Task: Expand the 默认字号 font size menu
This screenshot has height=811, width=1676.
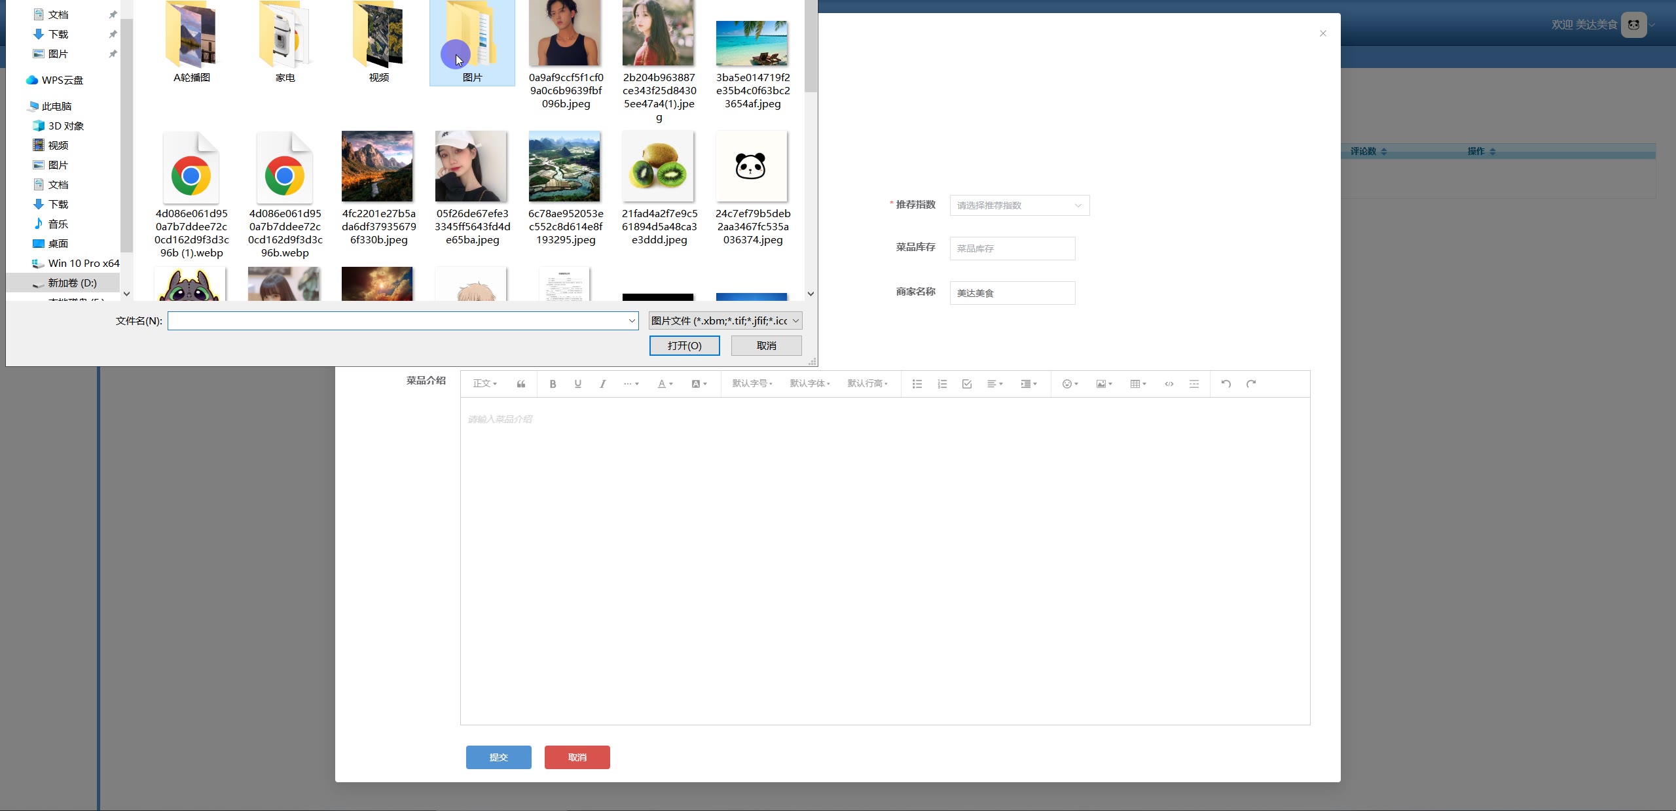Action: [x=752, y=384]
